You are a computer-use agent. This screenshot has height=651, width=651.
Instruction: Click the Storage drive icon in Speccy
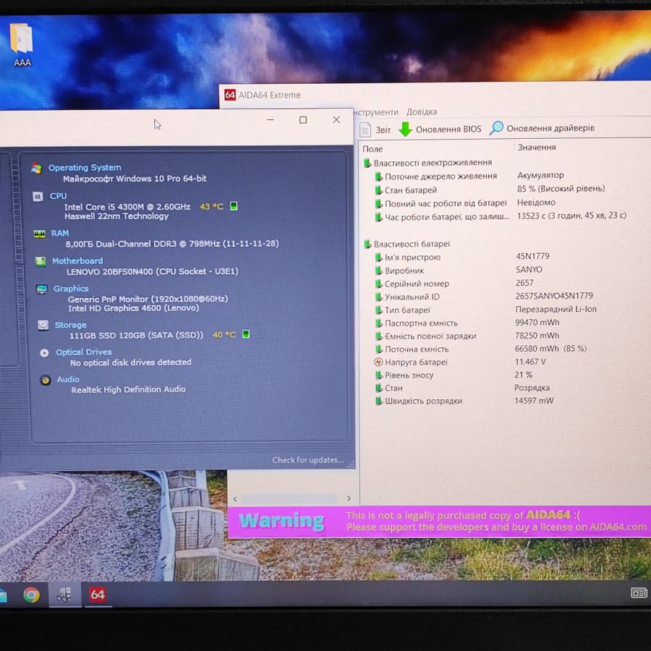(43, 325)
